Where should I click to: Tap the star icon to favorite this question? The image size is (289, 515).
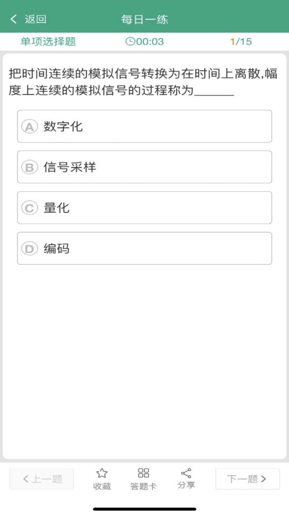101,473
